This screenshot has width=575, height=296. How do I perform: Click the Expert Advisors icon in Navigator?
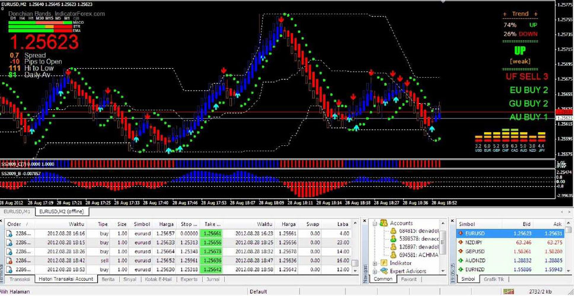click(384, 271)
